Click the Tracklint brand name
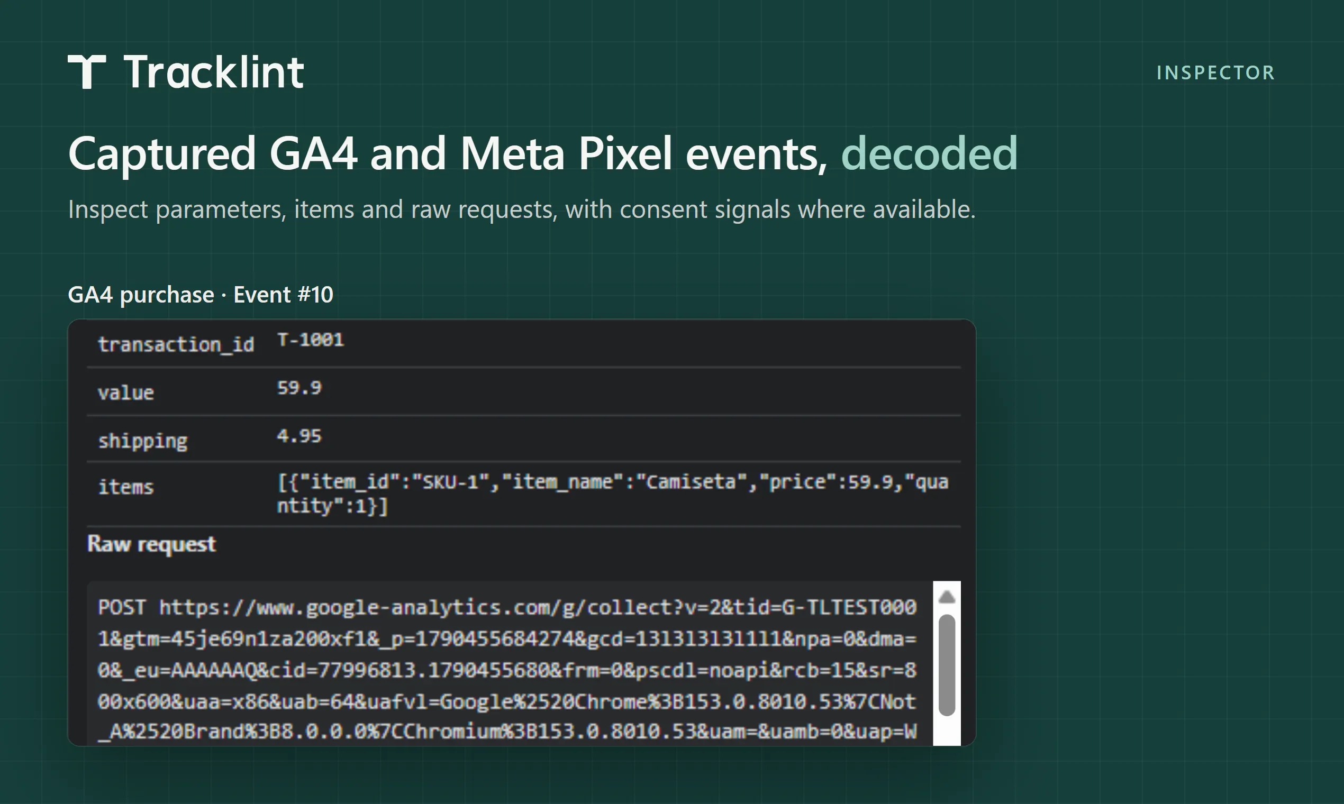 pyautogui.click(x=214, y=72)
